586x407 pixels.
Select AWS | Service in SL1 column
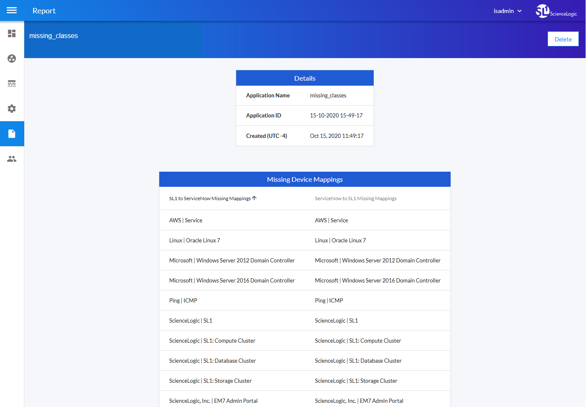click(186, 220)
